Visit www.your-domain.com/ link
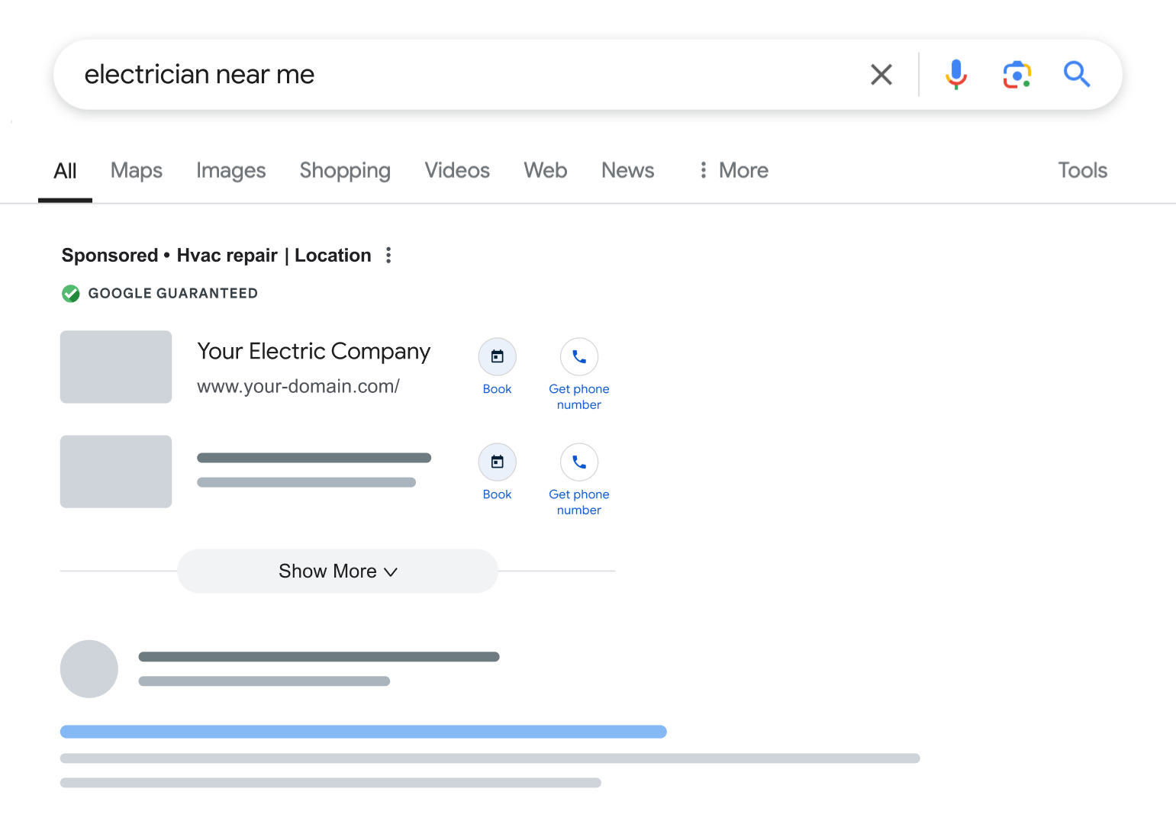Screen dimensions: 1176x821 click(298, 386)
